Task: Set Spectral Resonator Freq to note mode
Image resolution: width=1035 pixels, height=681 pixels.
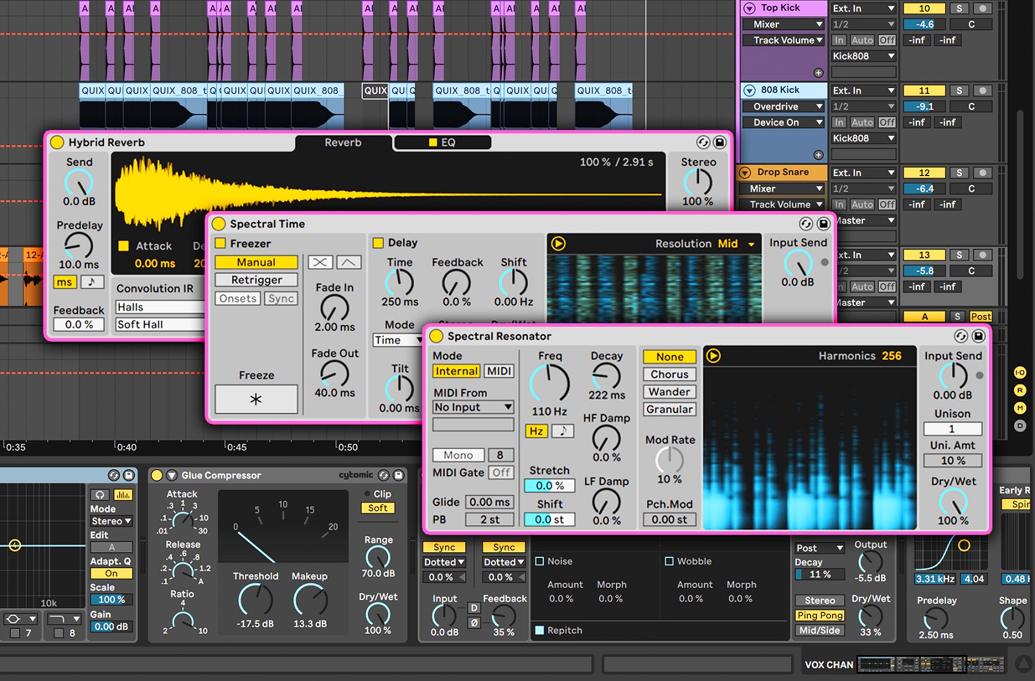Action: click(562, 431)
